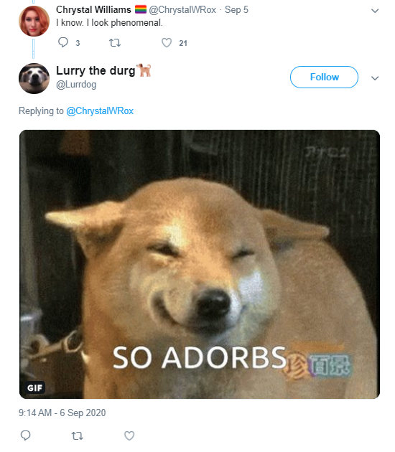395x452 pixels.
Task: Retweet Chrystal Williams' tweet
Action: pyautogui.click(x=114, y=43)
